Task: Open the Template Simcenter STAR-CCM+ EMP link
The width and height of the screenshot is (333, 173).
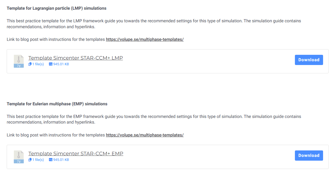Action: [76, 153]
